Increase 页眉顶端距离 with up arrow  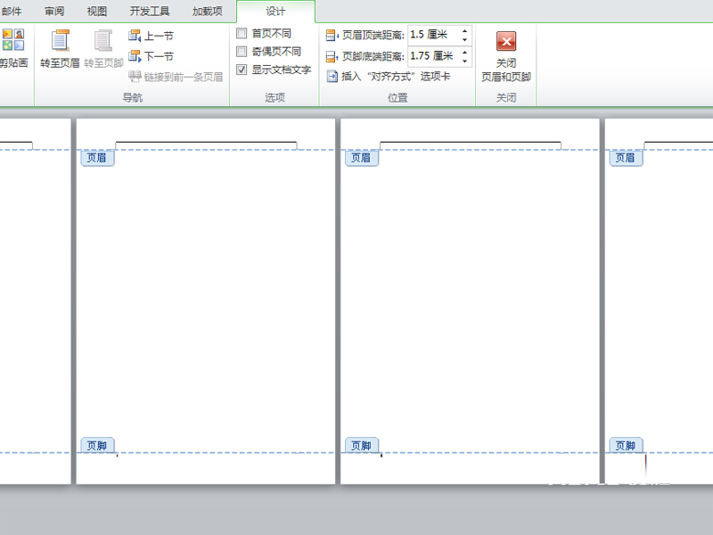[x=464, y=31]
